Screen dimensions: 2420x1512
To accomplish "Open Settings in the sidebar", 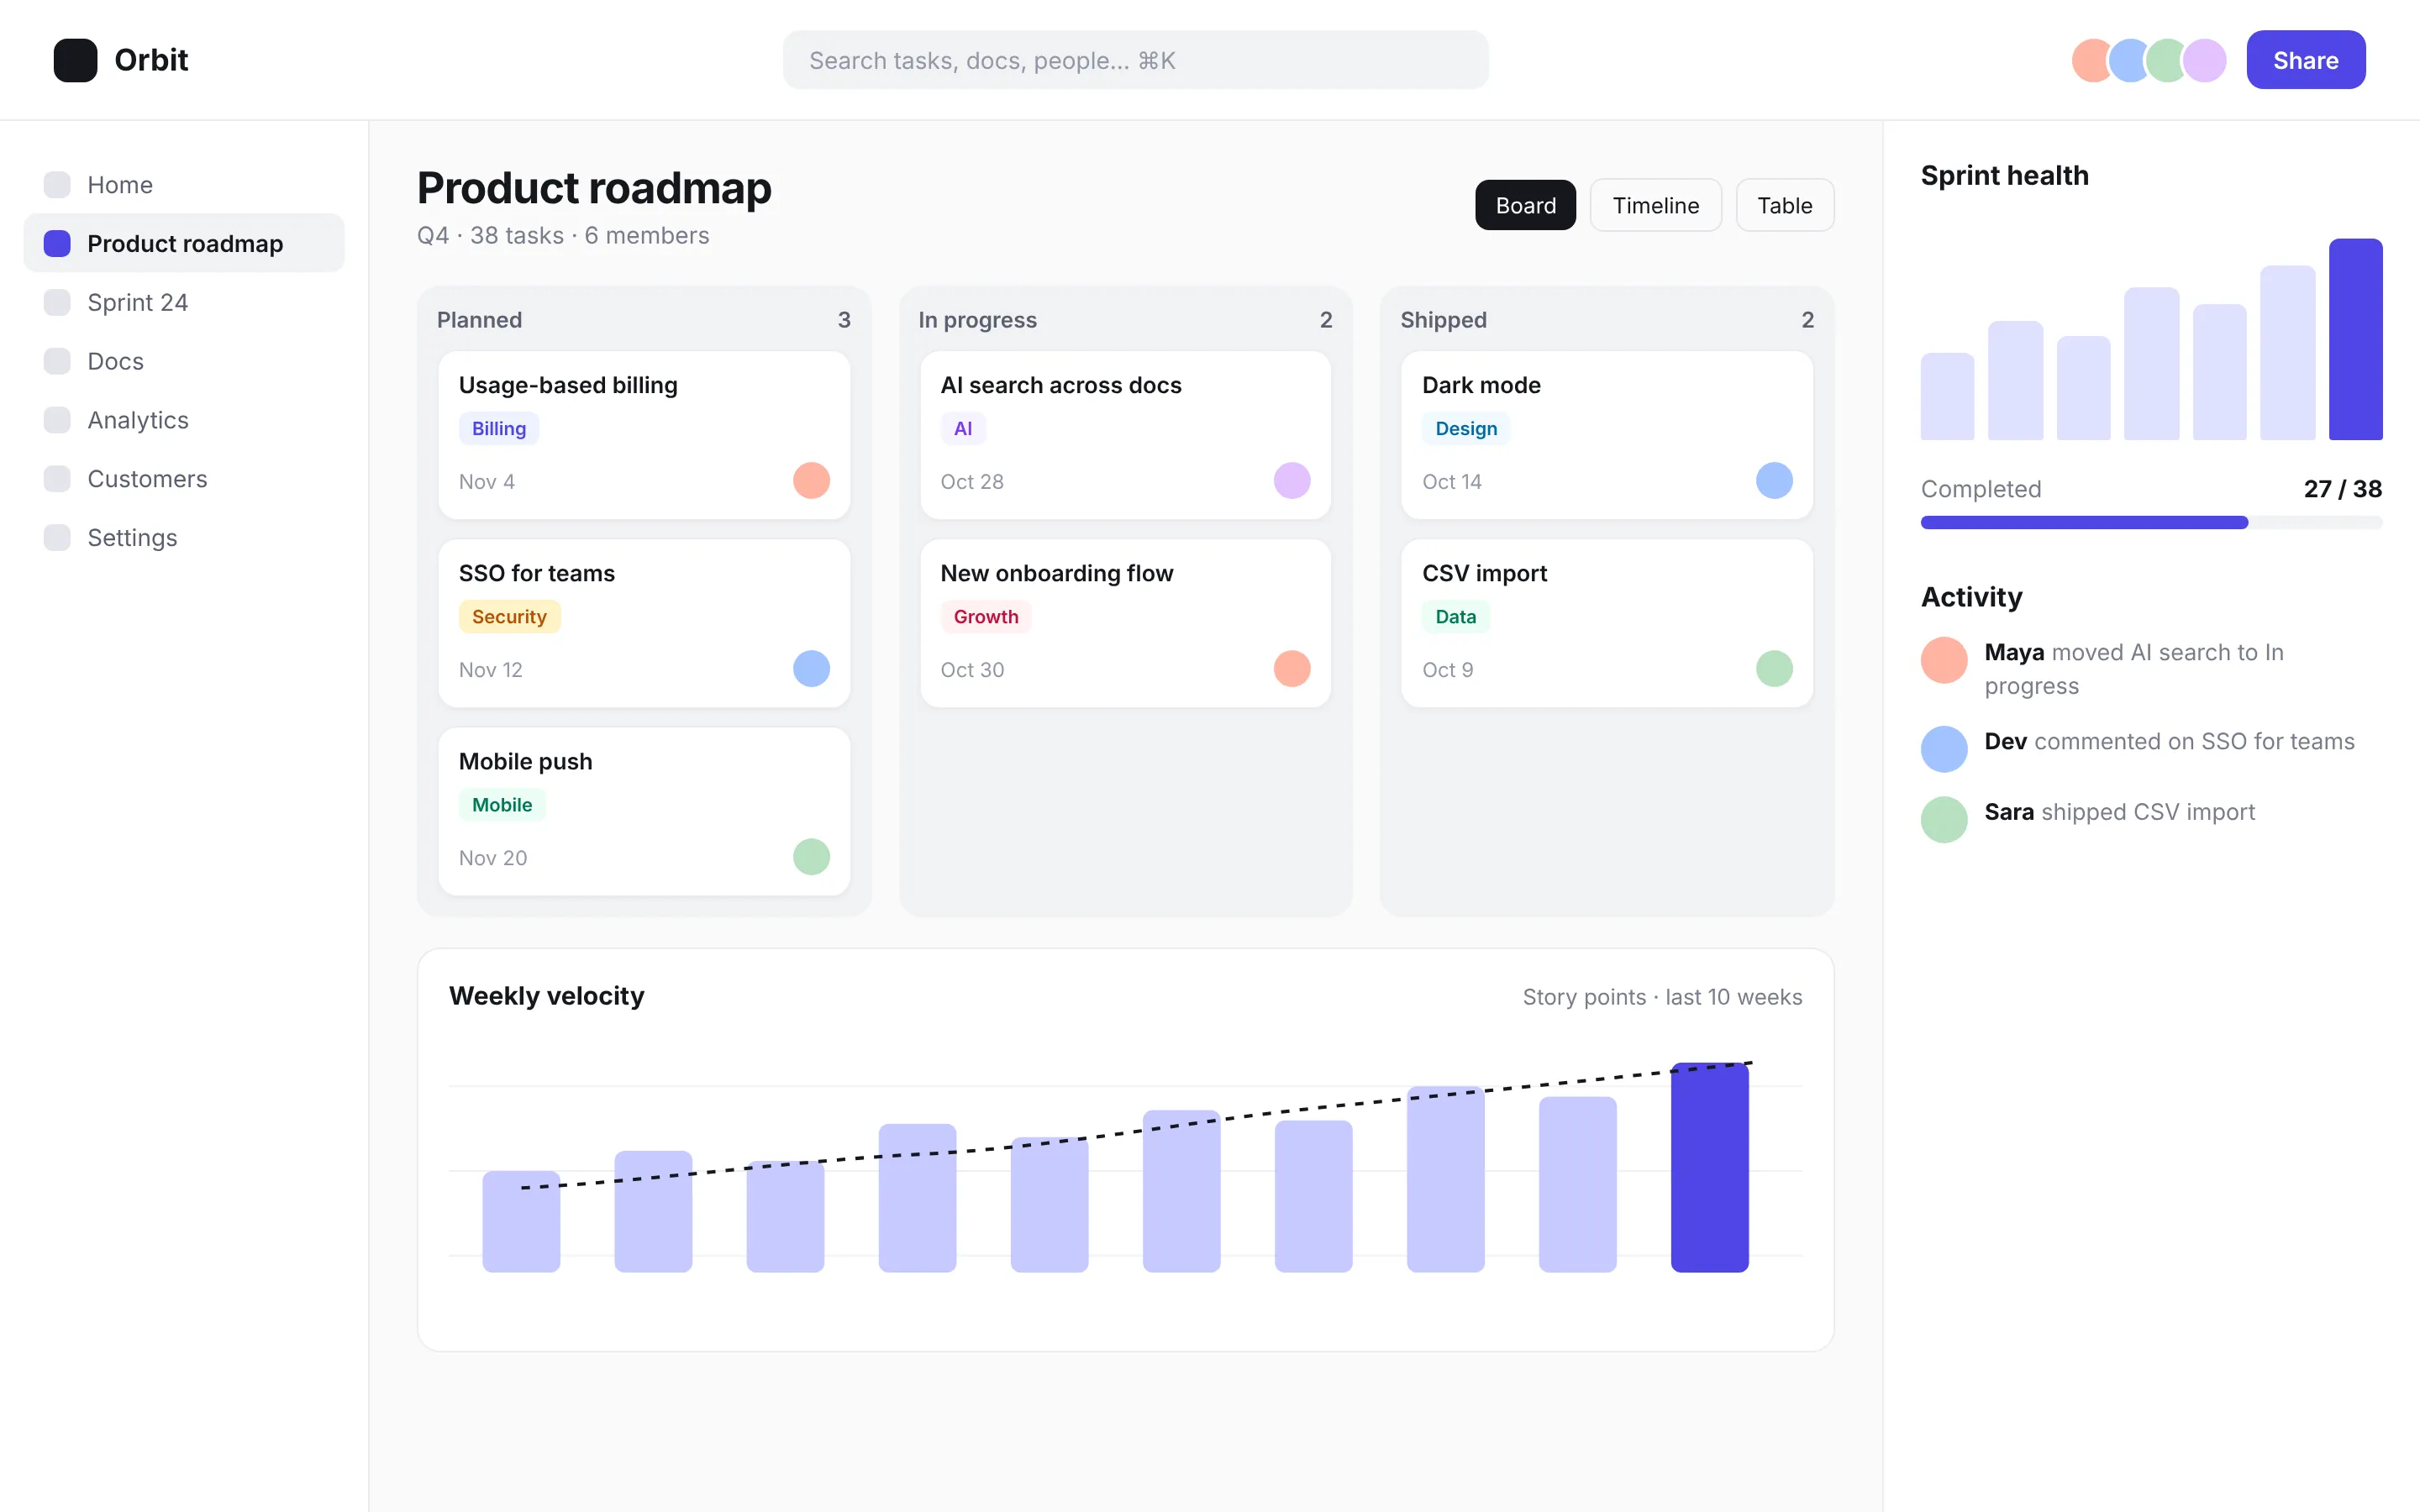I will [x=184, y=538].
